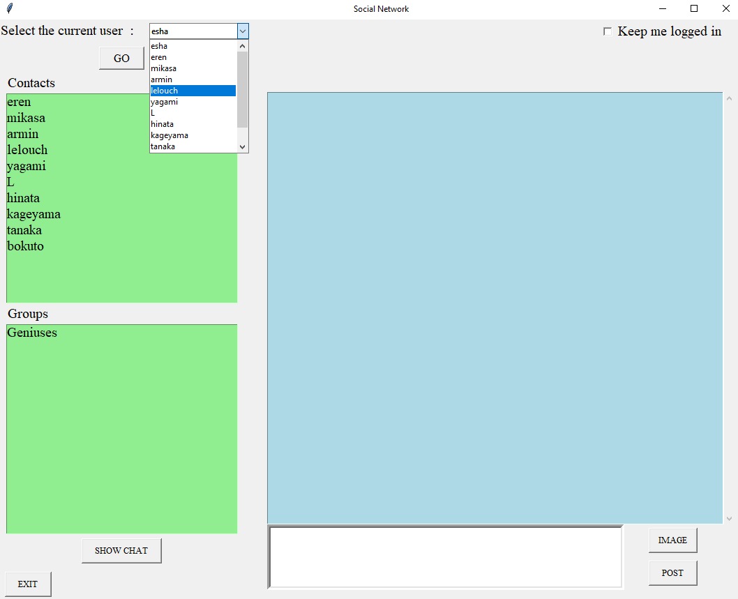Click the current user combo box field

(x=193, y=31)
